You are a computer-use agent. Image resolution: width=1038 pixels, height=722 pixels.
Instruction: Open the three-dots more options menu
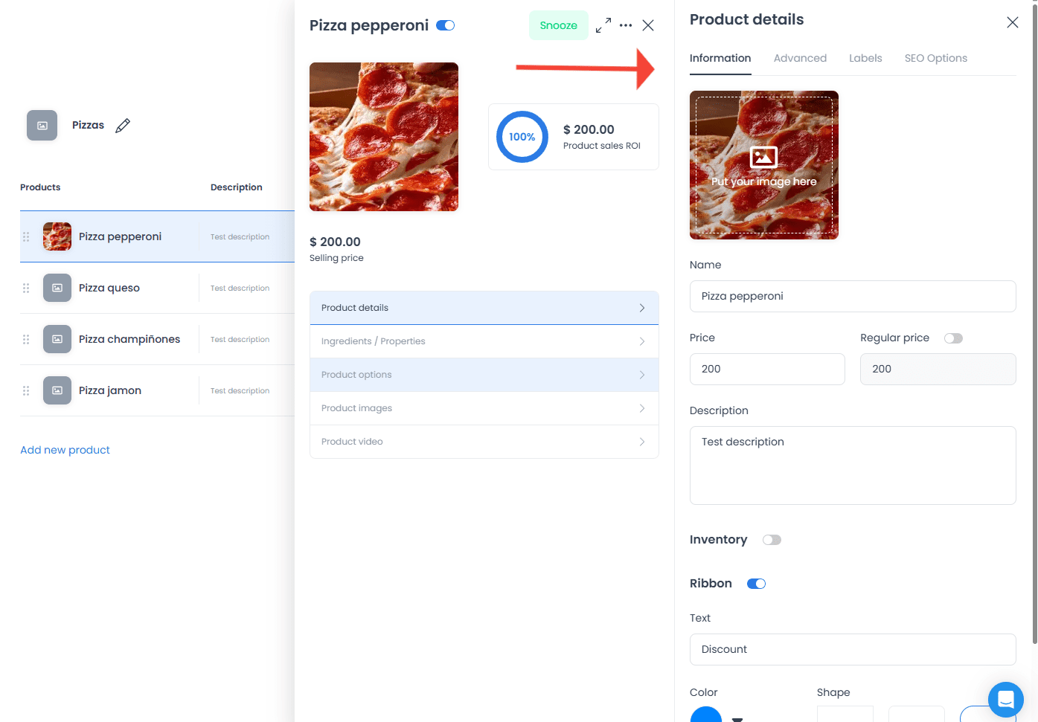click(626, 25)
